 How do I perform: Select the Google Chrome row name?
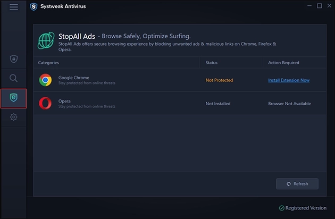[x=74, y=78]
